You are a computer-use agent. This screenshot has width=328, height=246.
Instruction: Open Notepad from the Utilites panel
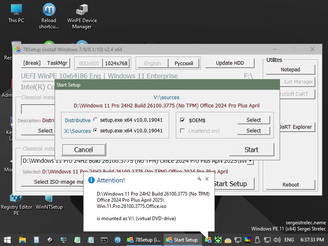pyautogui.click(x=290, y=70)
